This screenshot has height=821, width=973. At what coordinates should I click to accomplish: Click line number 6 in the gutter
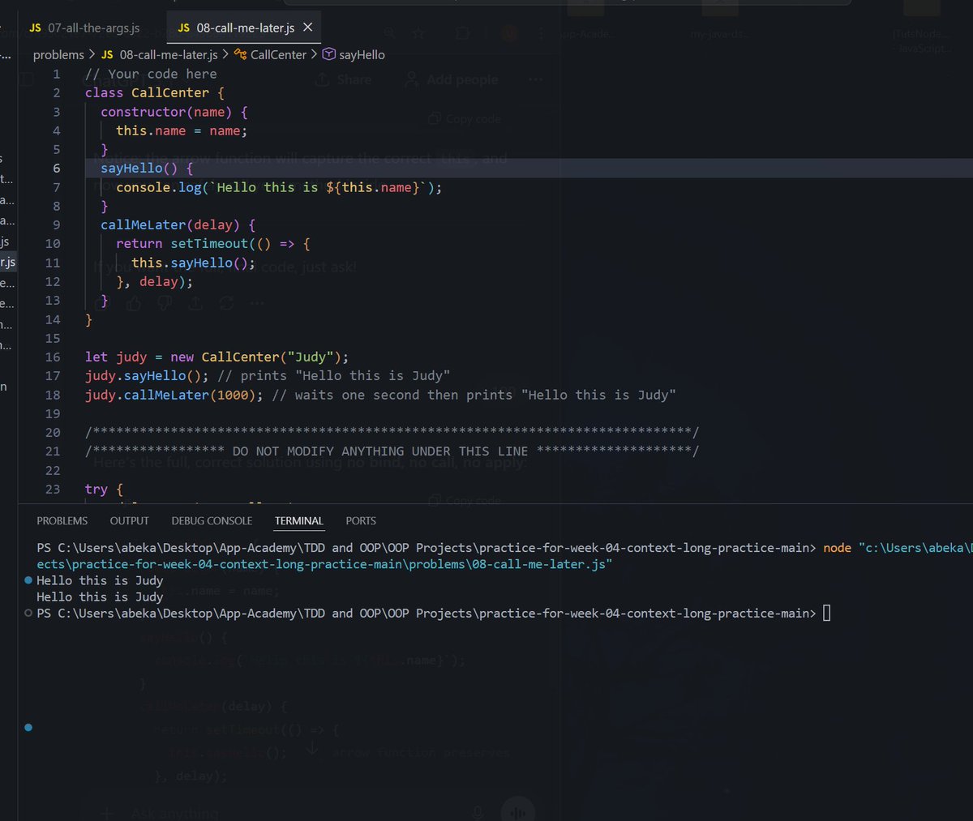pos(57,168)
